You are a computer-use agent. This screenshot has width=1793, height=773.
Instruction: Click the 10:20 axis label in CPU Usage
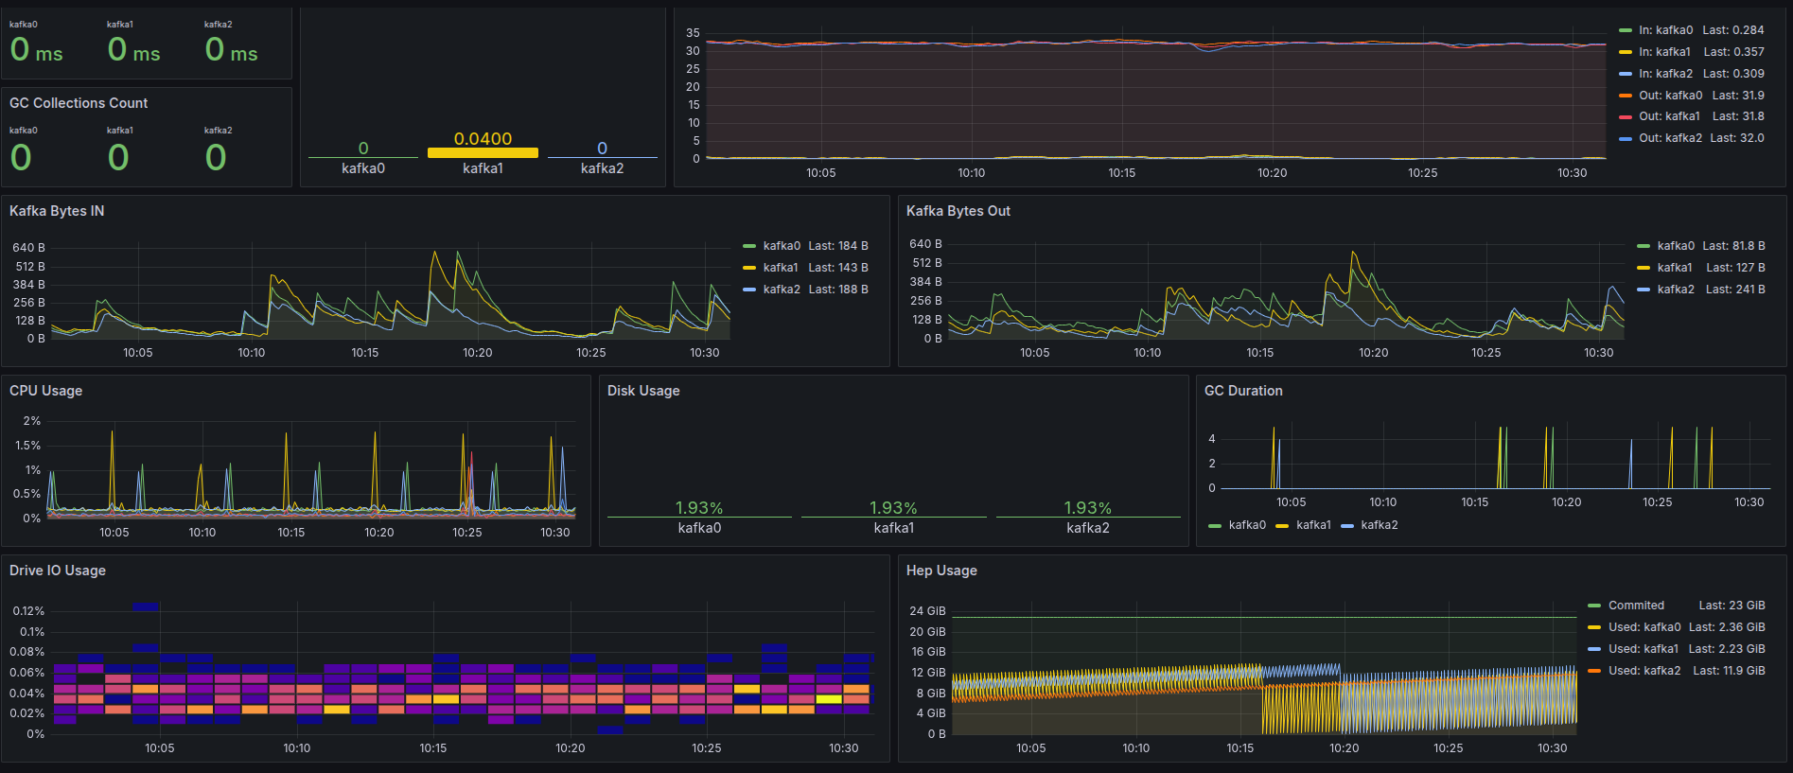[378, 533]
